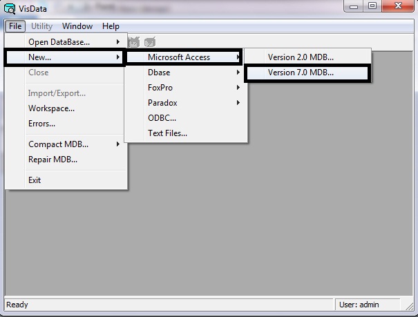Open the Help menu

pyautogui.click(x=111, y=26)
